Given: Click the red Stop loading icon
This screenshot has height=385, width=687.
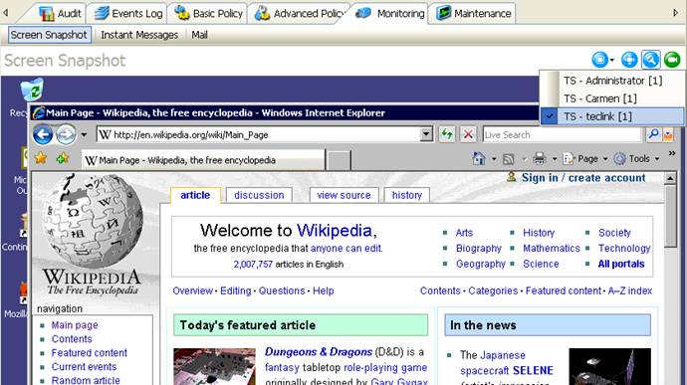Looking at the screenshot, I should point(468,134).
